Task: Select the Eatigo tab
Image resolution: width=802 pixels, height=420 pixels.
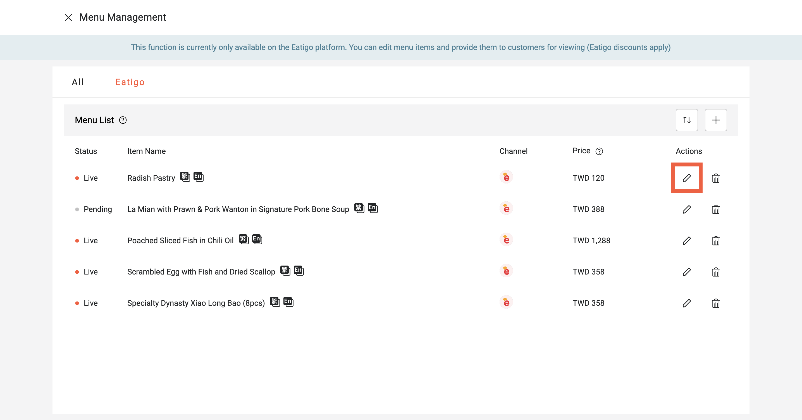Action: click(130, 82)
